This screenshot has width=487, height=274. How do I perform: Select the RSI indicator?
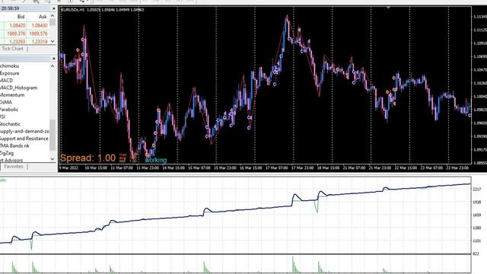[2, 116]
